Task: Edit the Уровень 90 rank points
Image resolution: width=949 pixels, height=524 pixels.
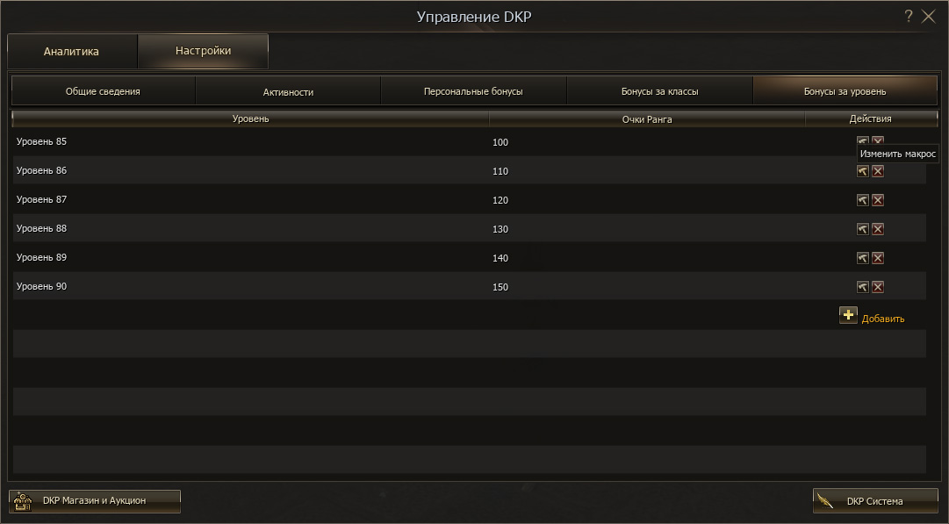Action: tap(862, 287)
